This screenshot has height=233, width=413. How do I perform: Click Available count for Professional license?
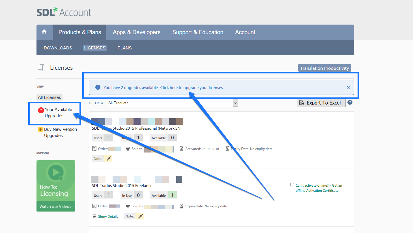(173, 138)
